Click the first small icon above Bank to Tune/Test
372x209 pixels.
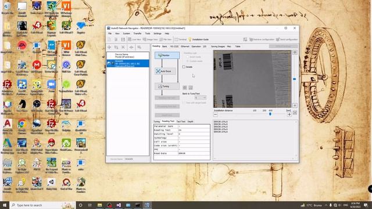[x=185, y=88]
